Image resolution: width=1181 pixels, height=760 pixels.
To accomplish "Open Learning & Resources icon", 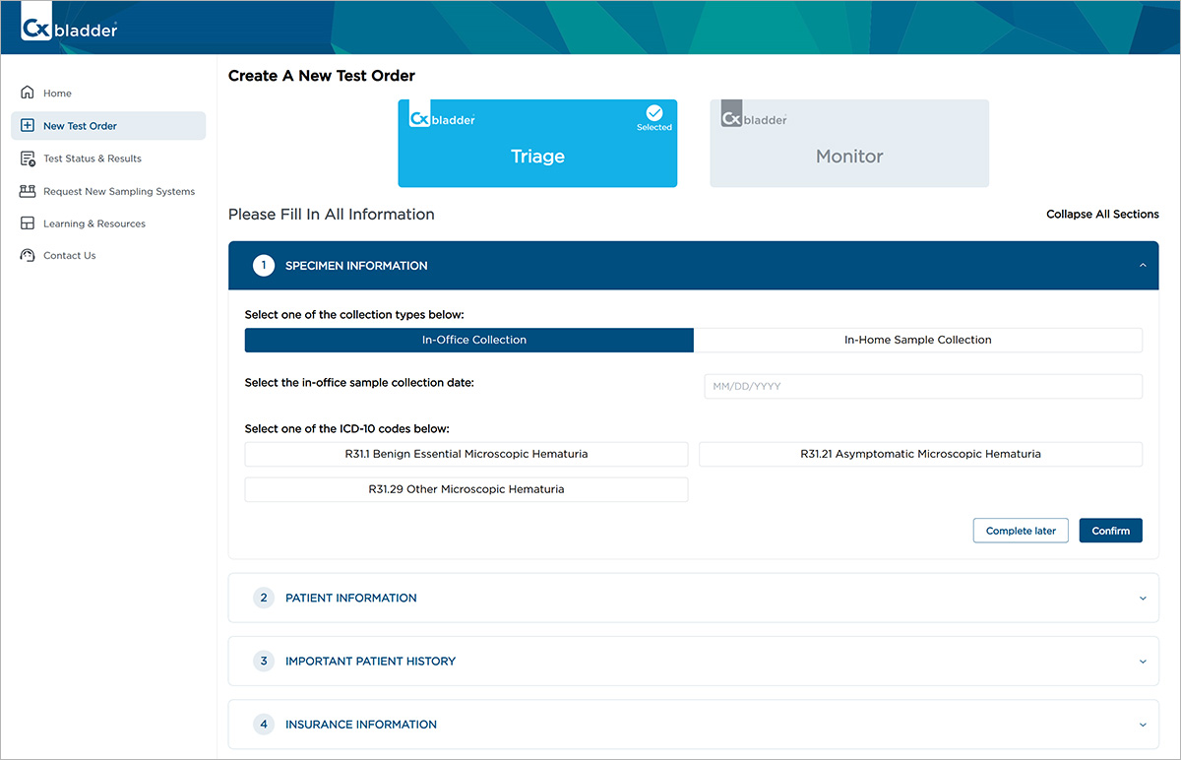I will (28, 223).
